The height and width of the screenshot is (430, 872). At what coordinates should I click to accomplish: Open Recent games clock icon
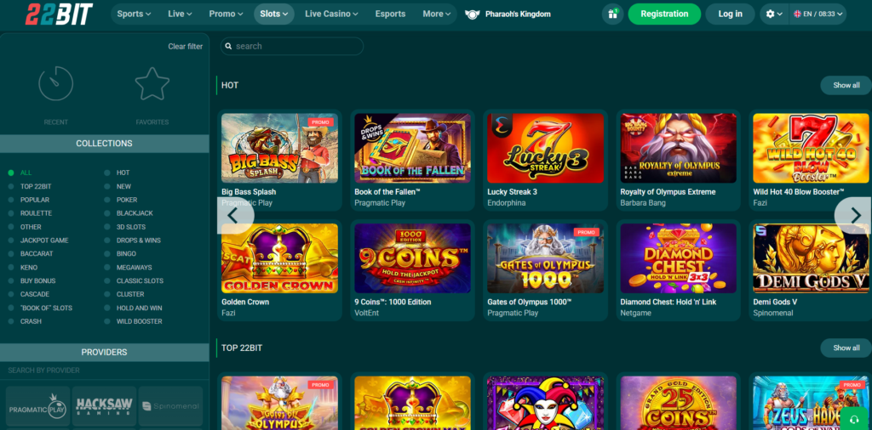pyautogui.click(x=55, y=84)
